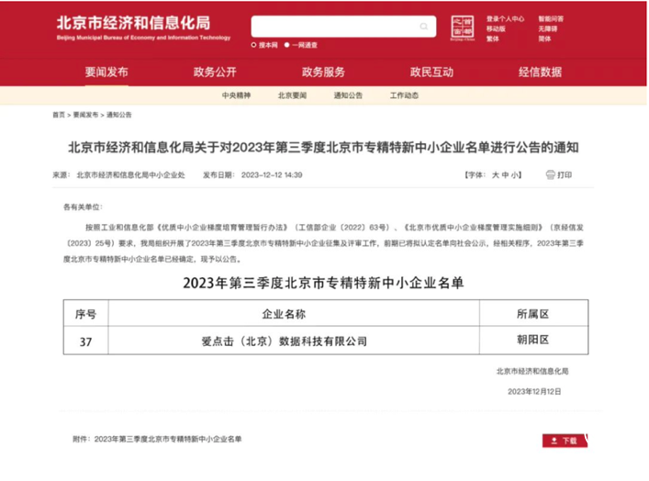Click the 登录个人中心 link
The height and width of the screenshot is (481, 649).
[x=505, y=19]
